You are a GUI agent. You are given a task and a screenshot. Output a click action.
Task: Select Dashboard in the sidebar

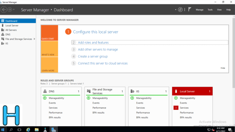click(18, 21)
